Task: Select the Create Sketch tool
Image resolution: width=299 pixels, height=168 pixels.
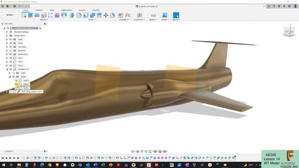Action: pos(24,15)
